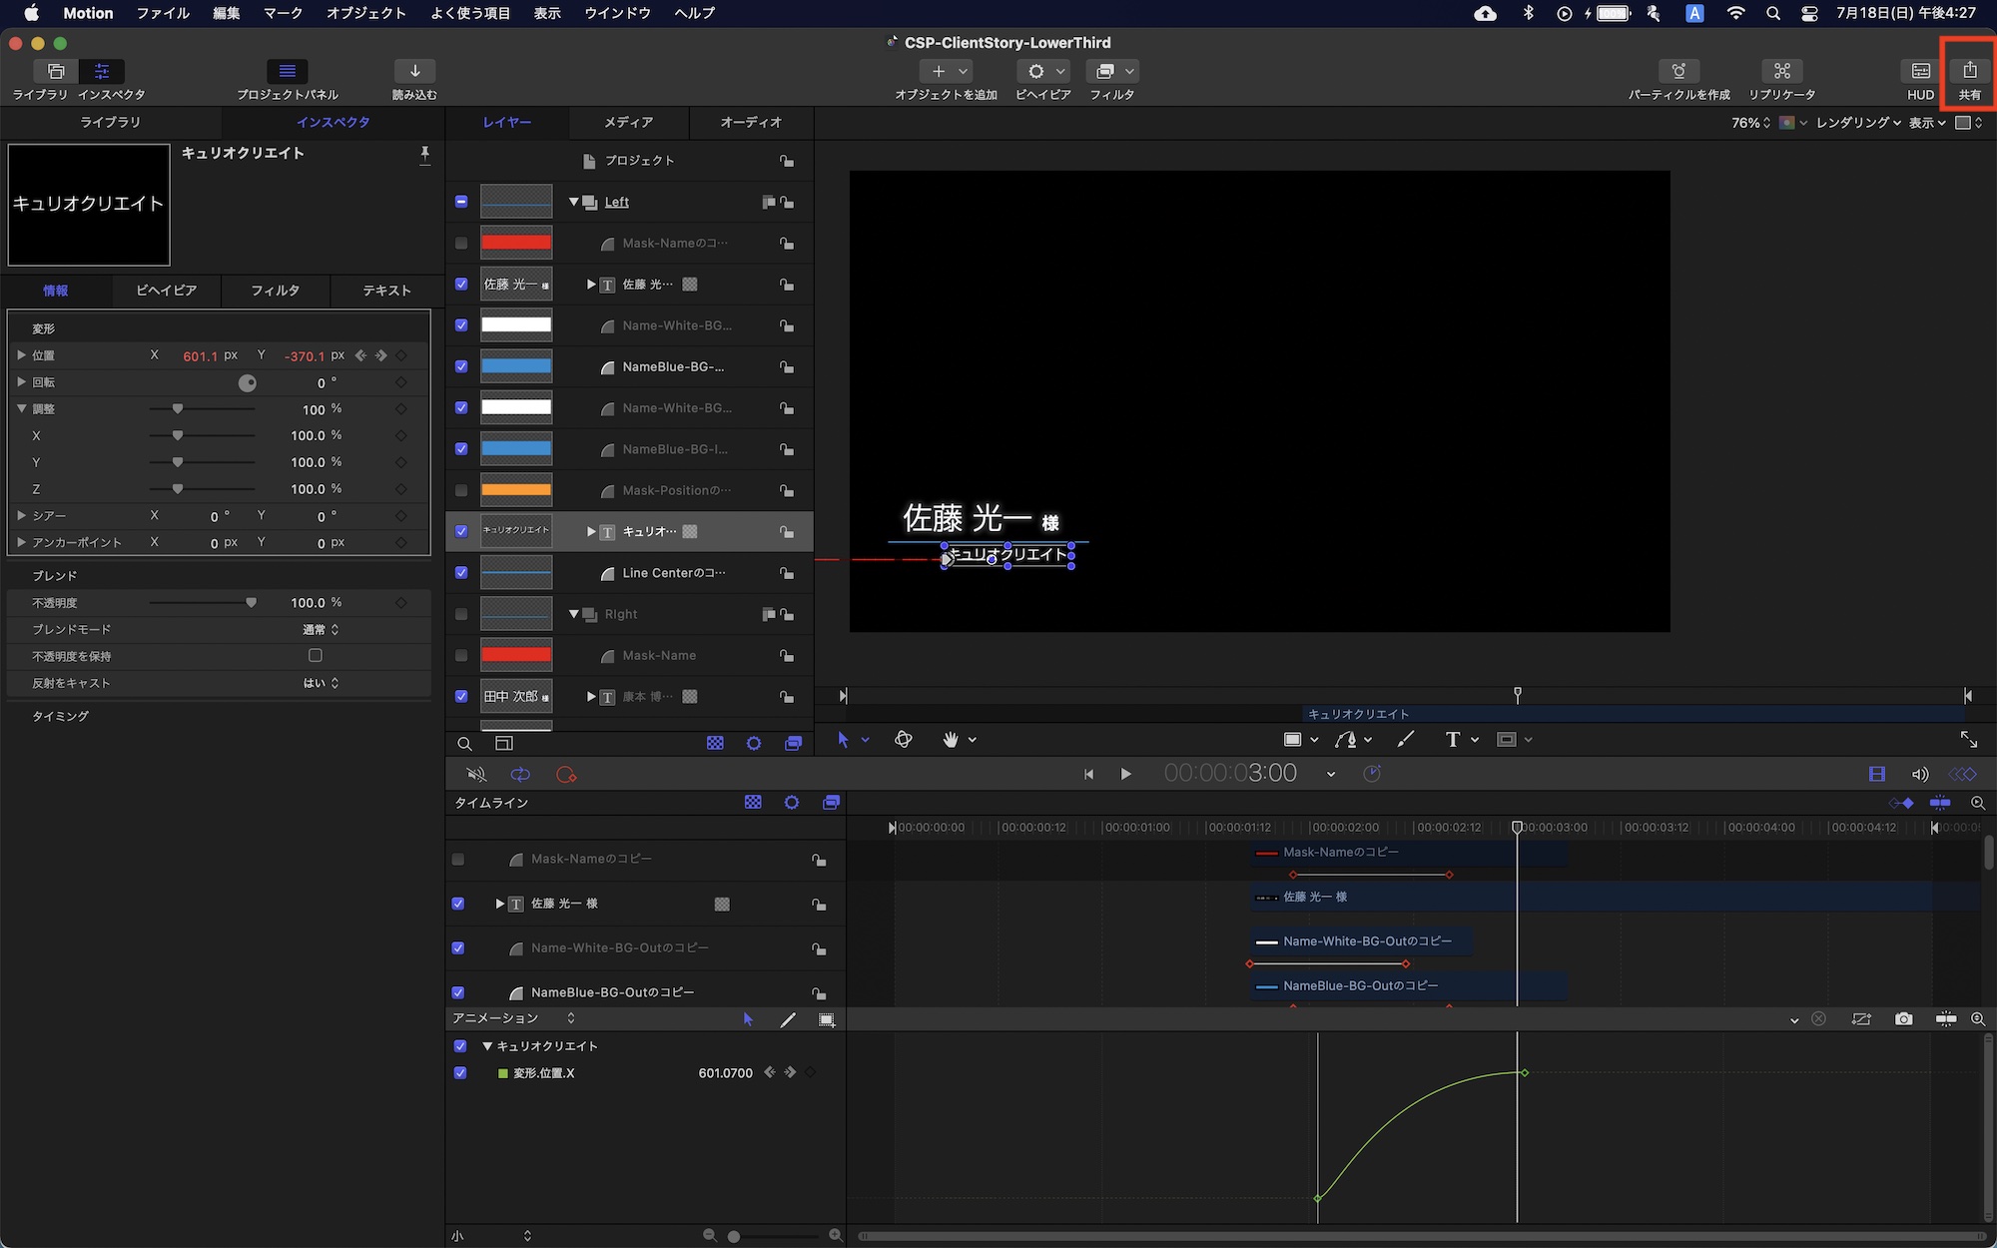Viewport: 1997px width, 1248px height.
Task: Enable the Mask-Position layer checkbox
Action: point(461,490)
